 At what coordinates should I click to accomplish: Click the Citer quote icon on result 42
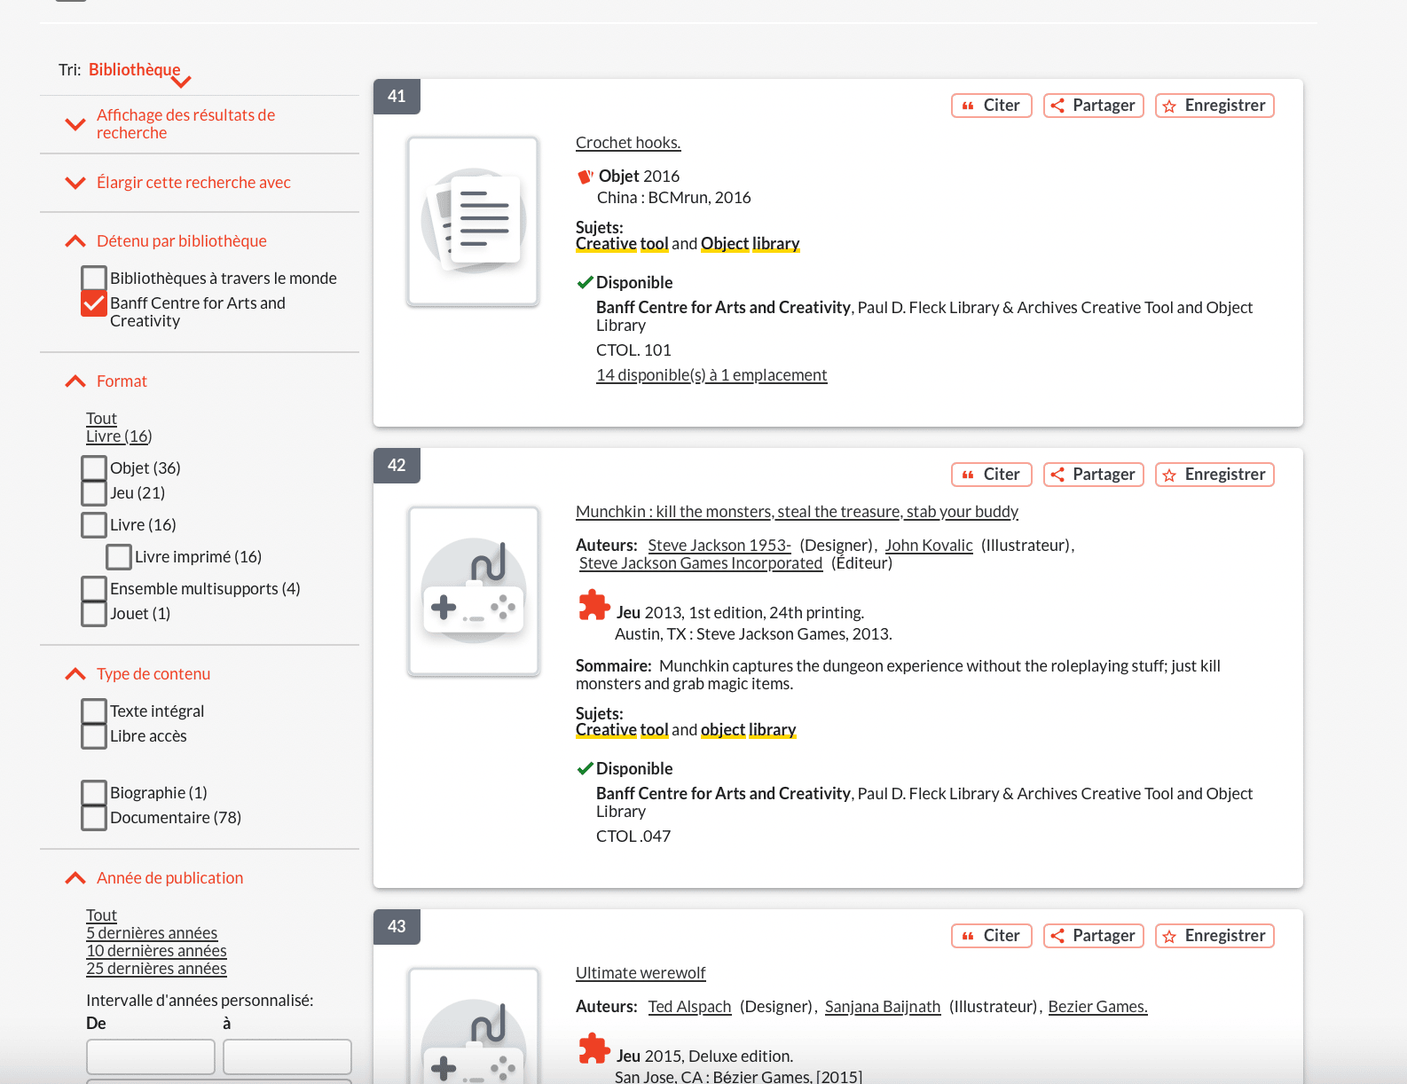968,475
